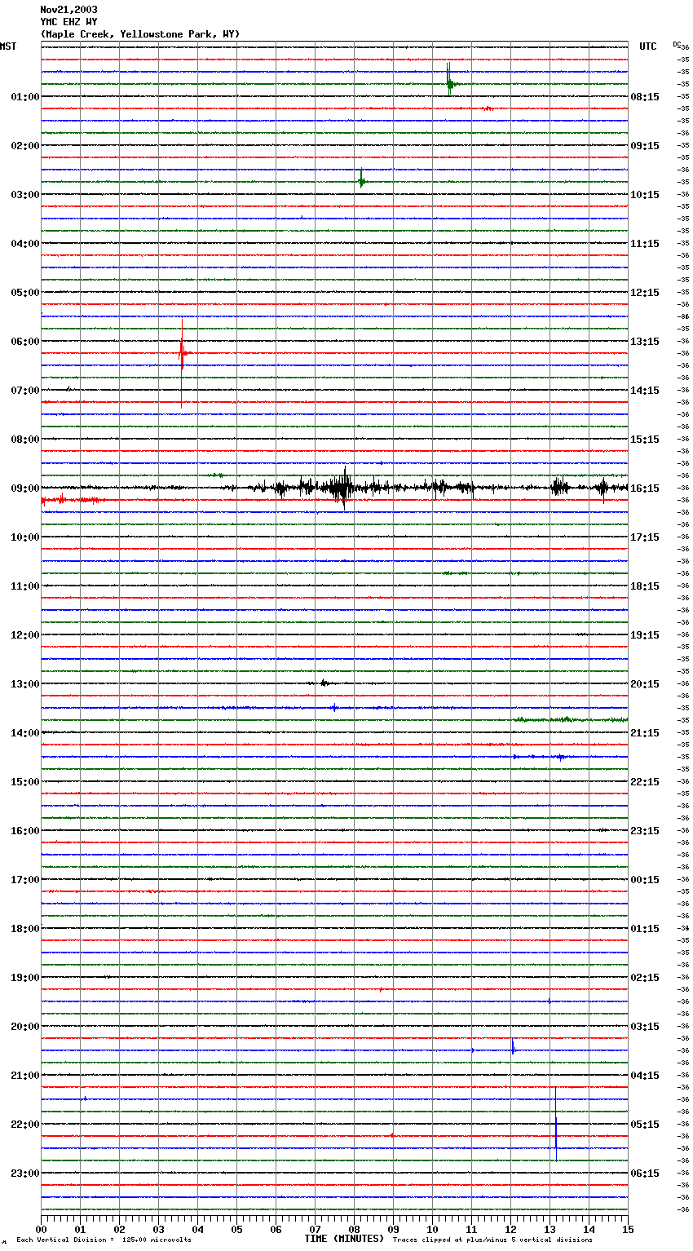
Task: Click the 10:00 MST time label
Action: tap(24, 537)
